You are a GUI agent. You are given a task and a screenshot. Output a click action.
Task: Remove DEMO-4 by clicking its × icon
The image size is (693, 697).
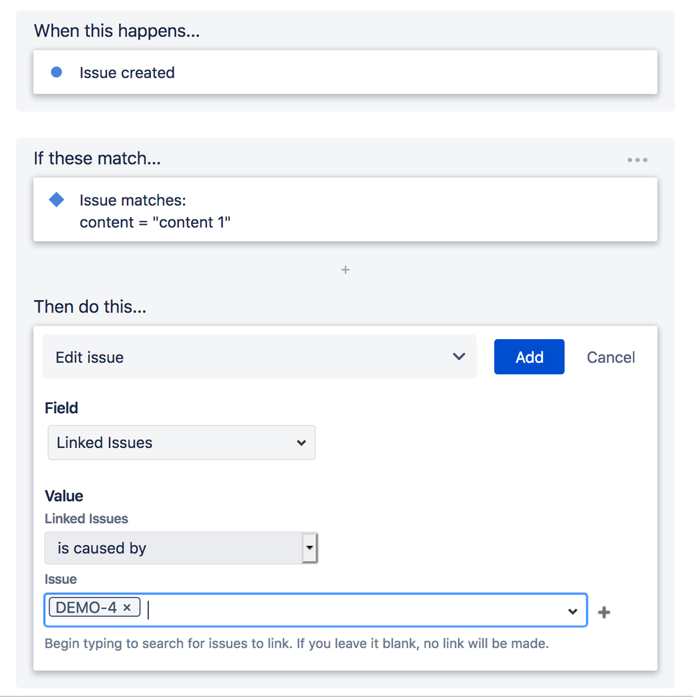(x=128, y=607)
